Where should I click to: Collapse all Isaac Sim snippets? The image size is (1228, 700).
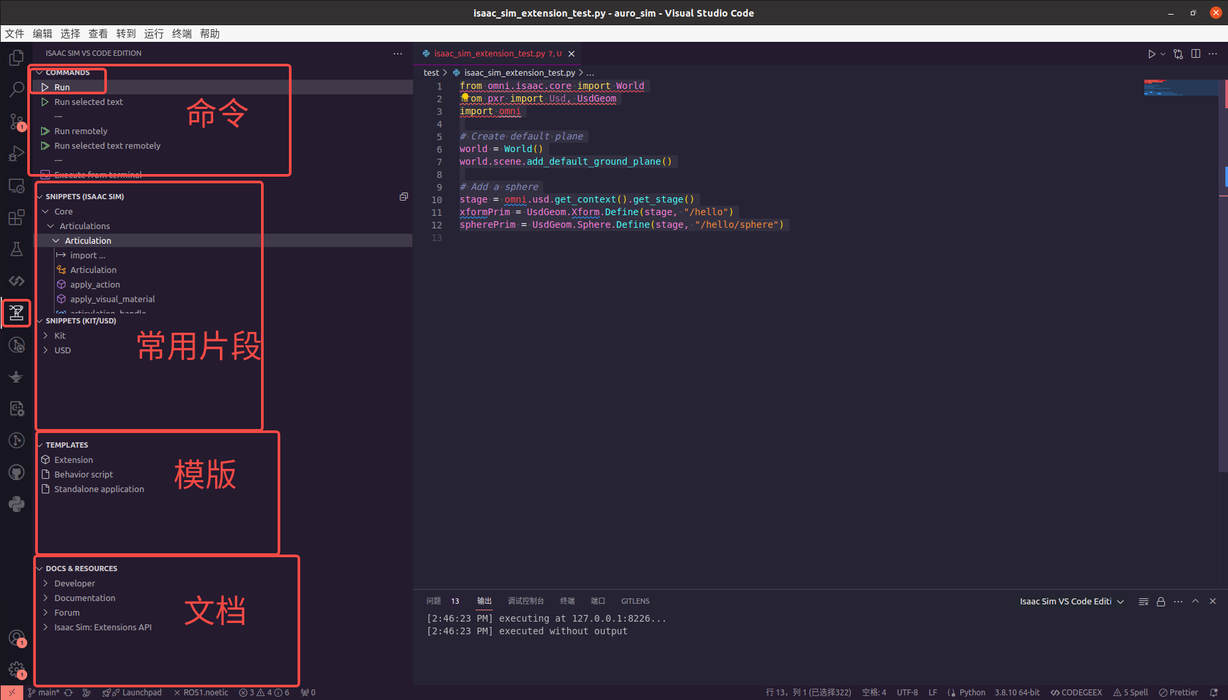[403, 197]
